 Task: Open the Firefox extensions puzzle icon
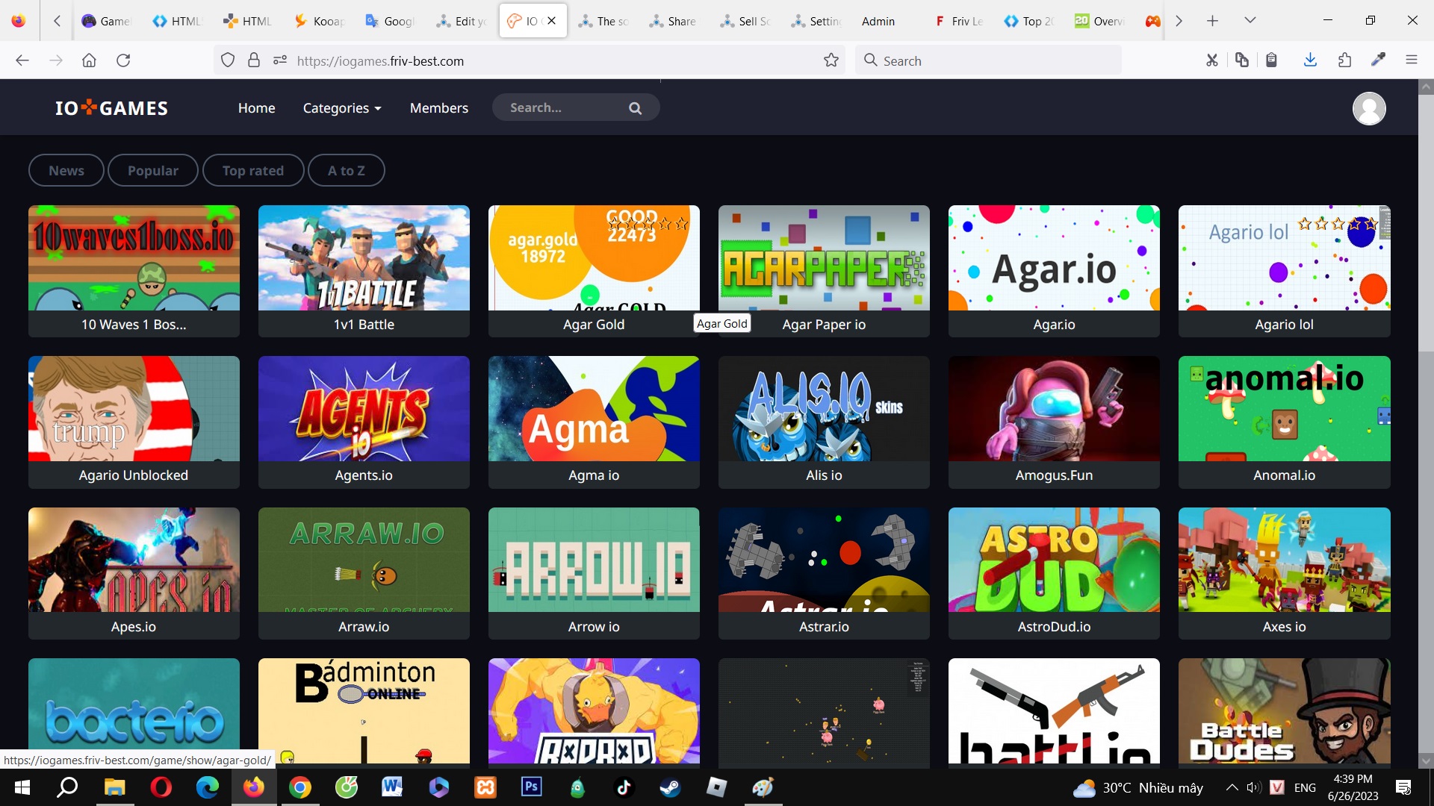[x=1344, y=60]
